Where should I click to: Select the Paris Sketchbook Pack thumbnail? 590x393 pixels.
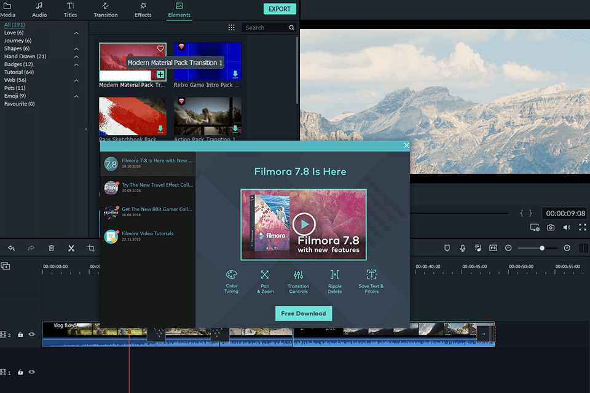tap(133, 116)
